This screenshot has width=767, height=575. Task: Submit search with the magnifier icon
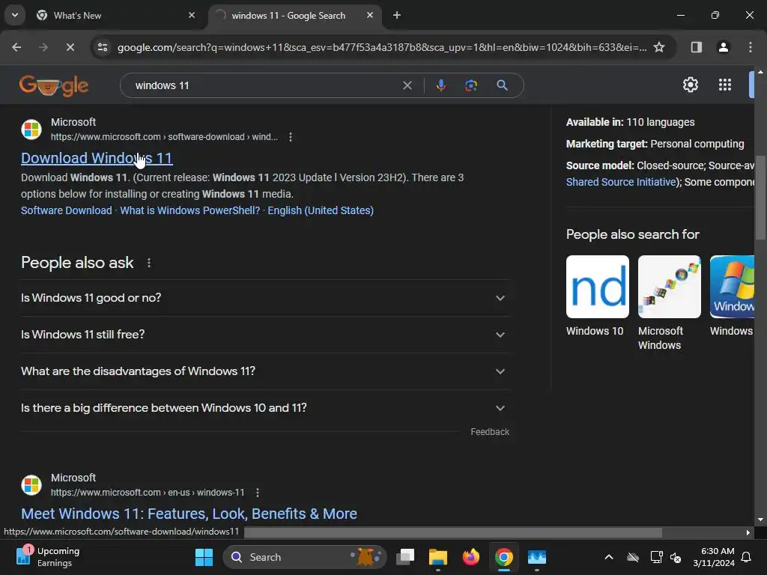[502, 85]
